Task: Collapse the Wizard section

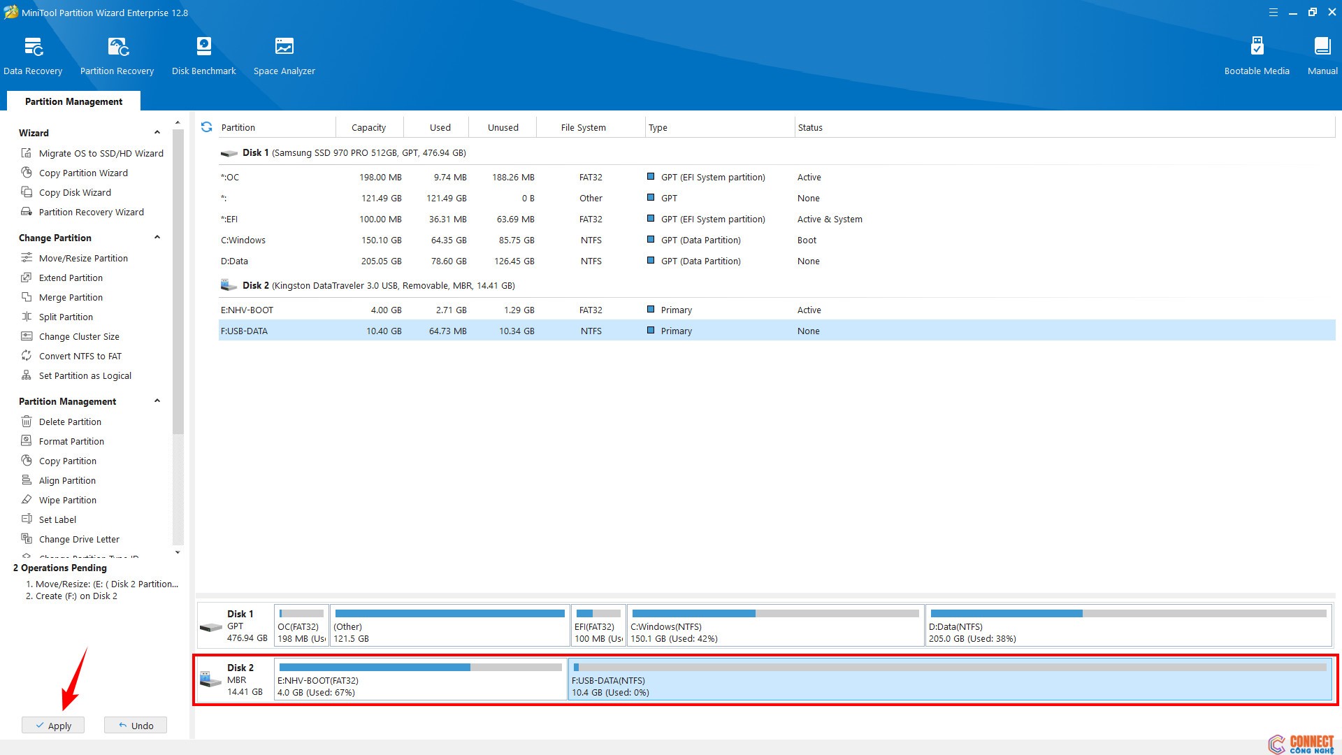Action: click(157, 133)
